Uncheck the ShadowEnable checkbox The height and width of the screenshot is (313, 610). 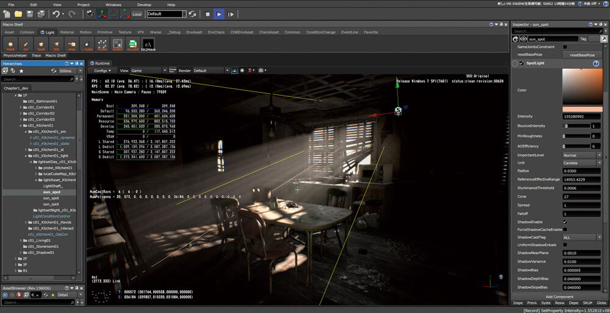point(565,222)
